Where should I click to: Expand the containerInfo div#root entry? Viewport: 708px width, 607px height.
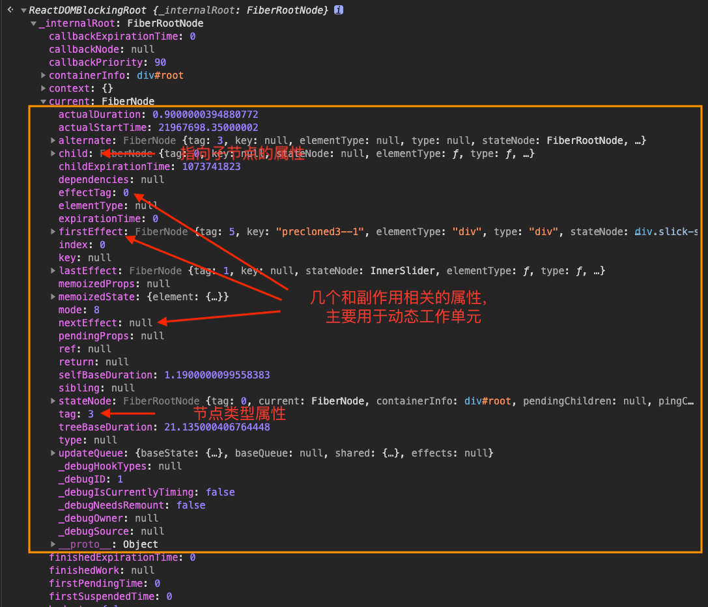click(x=44, y=76)
